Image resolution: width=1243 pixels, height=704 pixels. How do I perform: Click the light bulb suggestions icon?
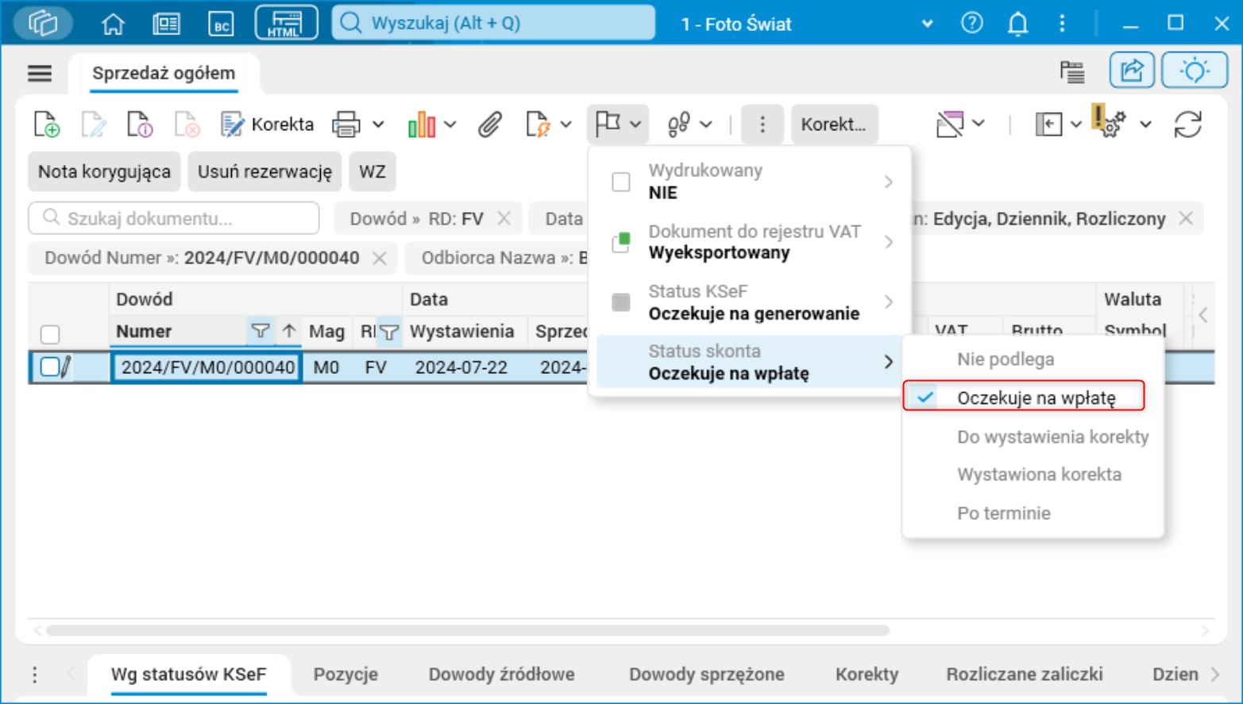pos(1194,70)
